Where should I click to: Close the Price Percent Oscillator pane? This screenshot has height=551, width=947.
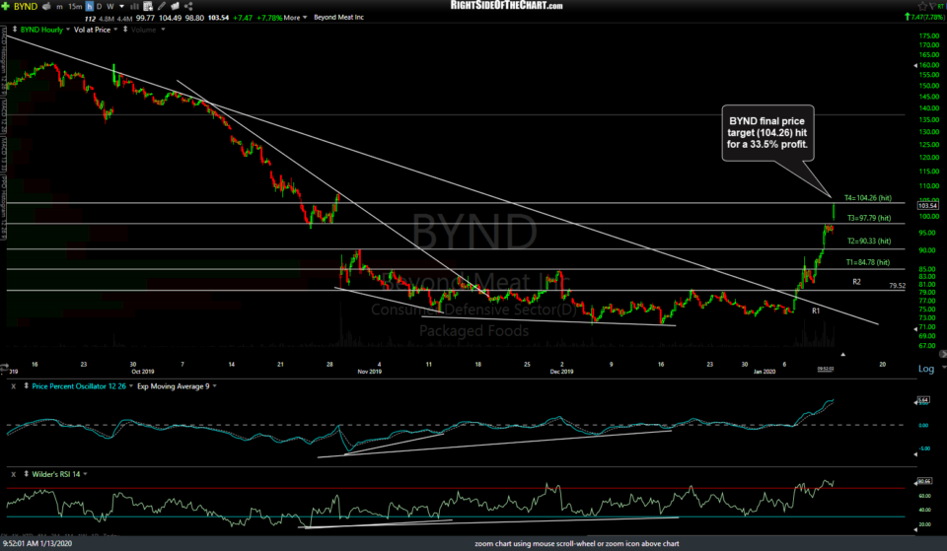(x=13, y=386)
